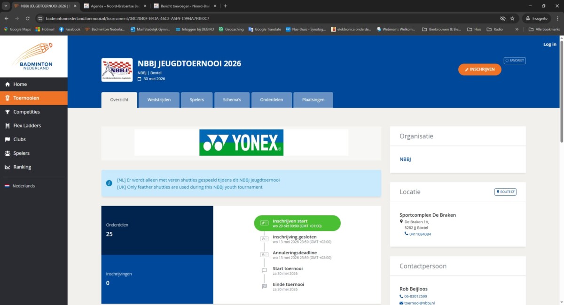Open the Google Maps bookmark
The height and width of the screenshot is (305, 564).
coord(17,29)
